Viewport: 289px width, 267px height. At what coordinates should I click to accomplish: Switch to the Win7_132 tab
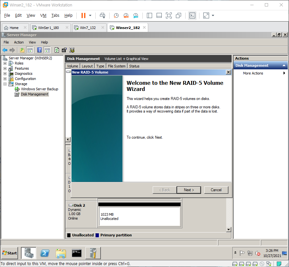point(88,28)
